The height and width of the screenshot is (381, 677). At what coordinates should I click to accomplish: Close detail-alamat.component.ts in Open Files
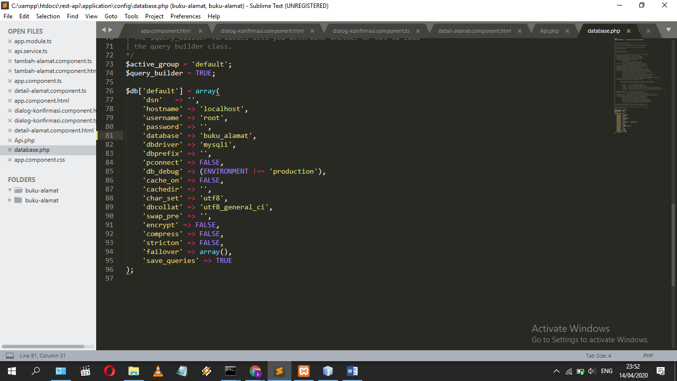[x=10, y=91]
